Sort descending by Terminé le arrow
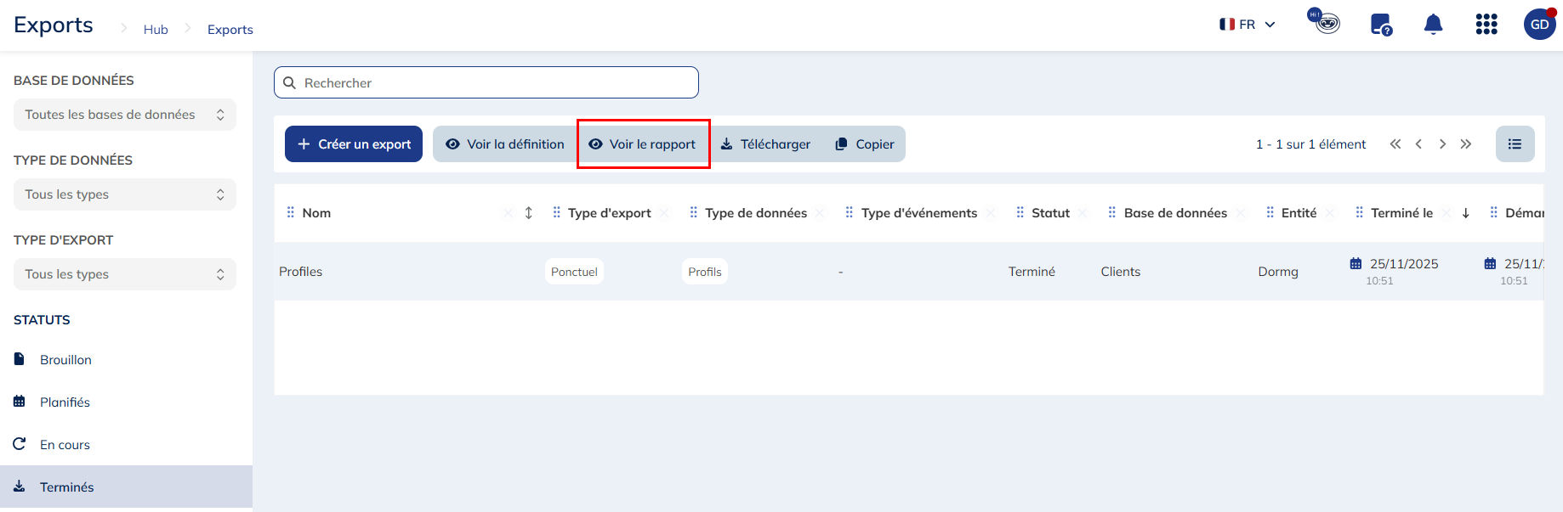 tap(1465, 213)
